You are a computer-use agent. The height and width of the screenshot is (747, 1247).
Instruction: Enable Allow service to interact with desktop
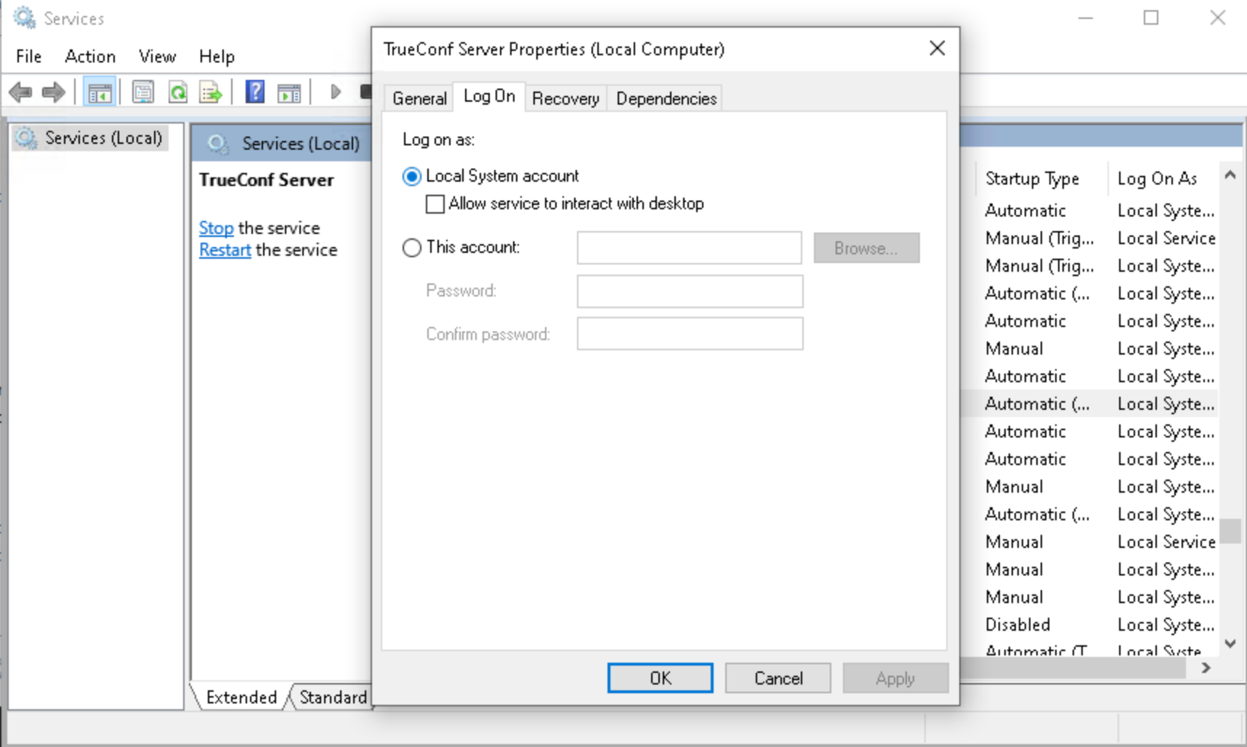point(435,204)
